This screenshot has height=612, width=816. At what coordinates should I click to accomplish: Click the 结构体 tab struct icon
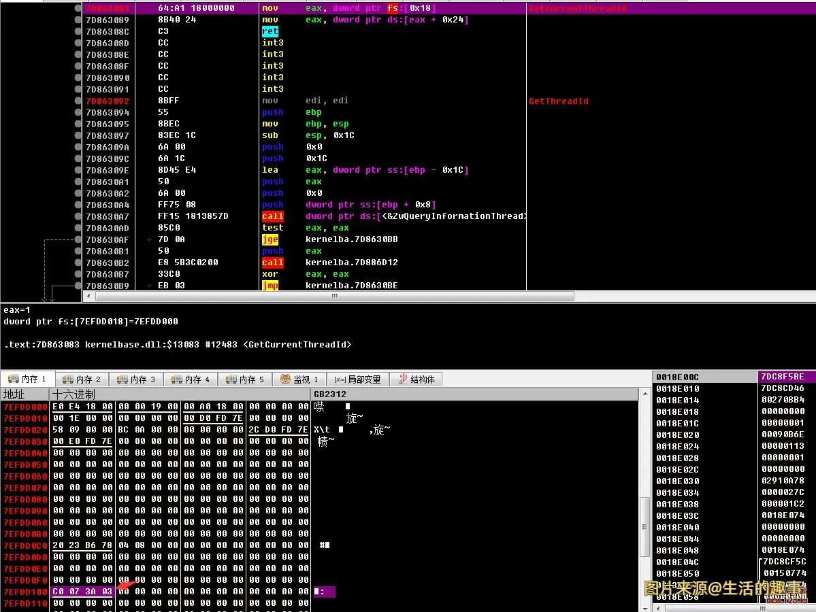pos(402,379)
